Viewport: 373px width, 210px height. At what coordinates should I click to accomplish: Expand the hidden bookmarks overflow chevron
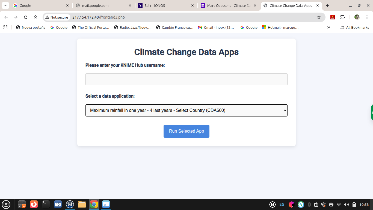(328, 27)
